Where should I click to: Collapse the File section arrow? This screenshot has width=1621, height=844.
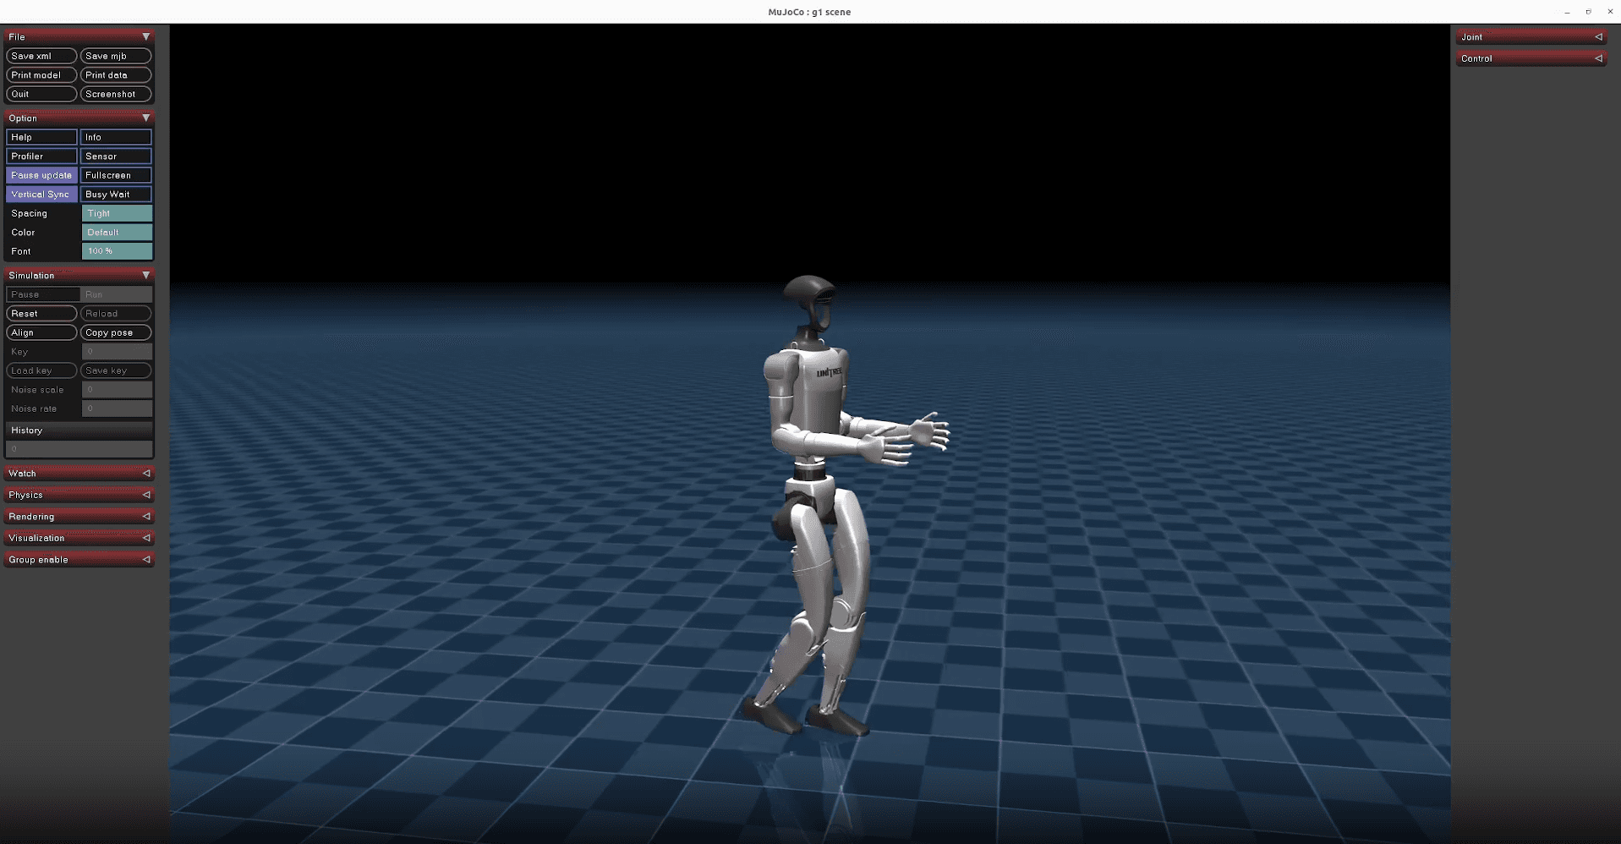click(145, 37)
